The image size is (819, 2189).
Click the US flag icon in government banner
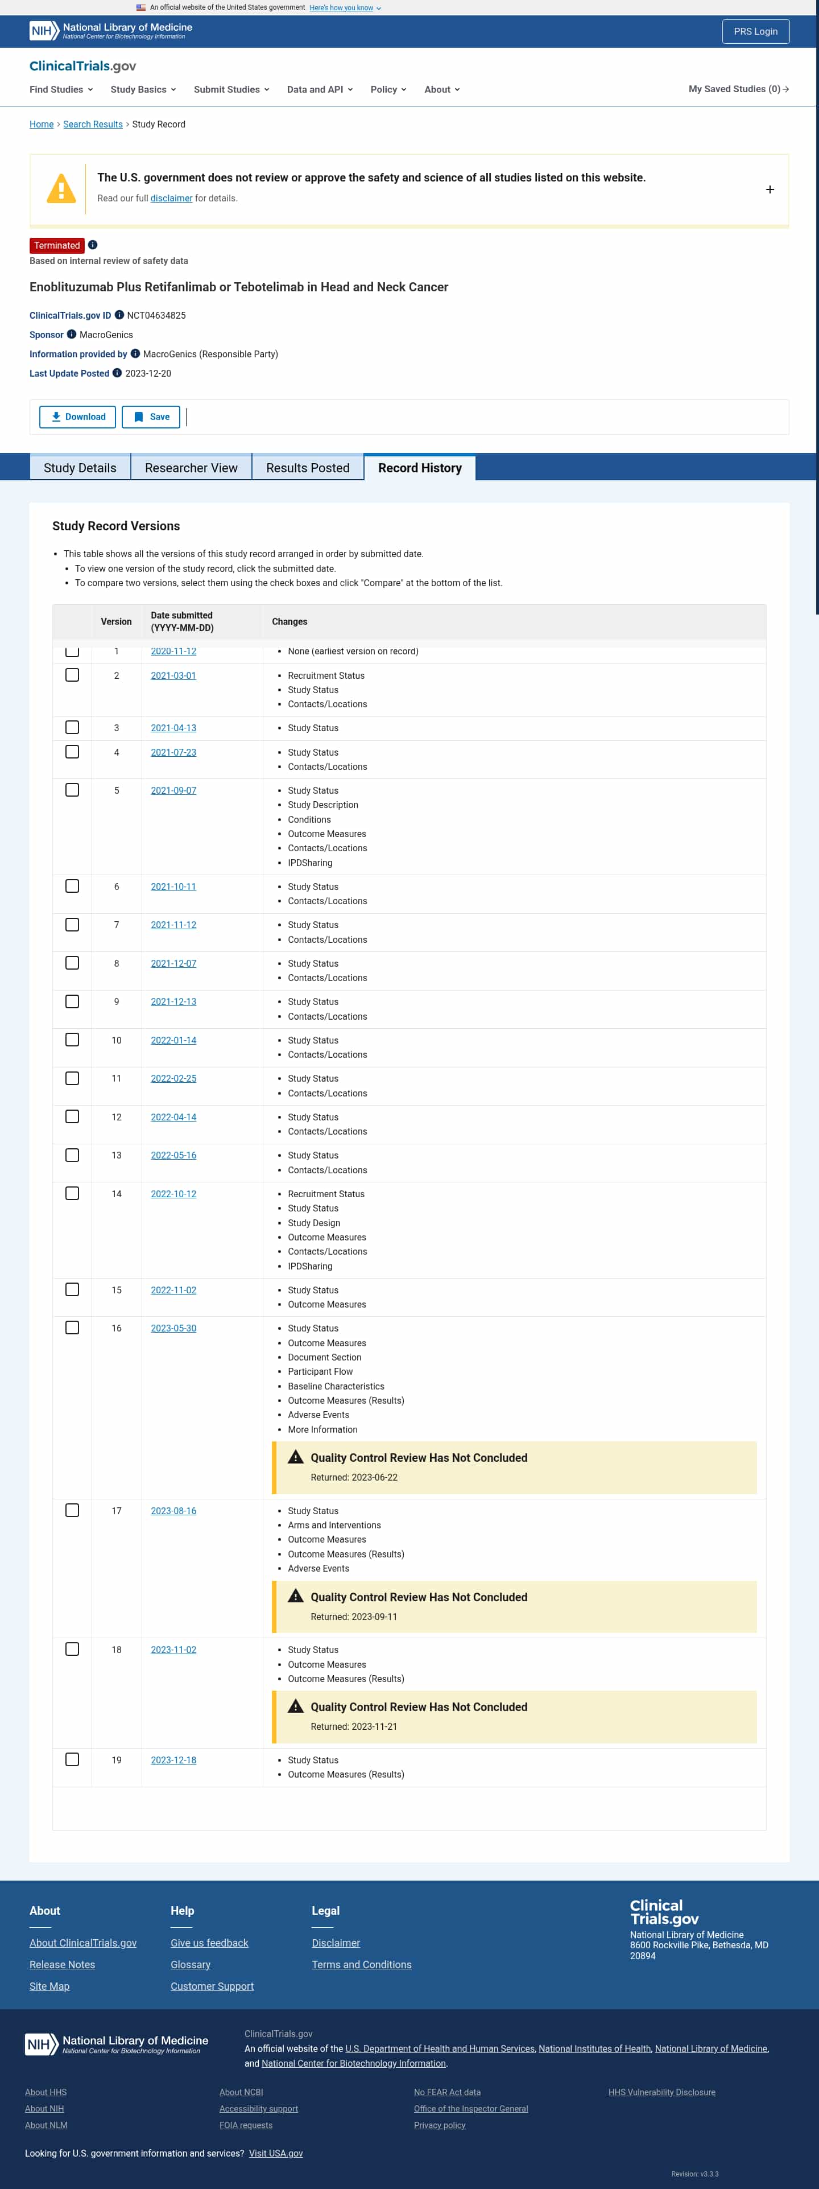[141, 7]
